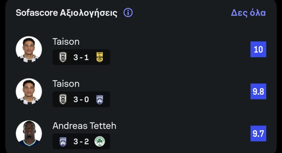Click the green Panathinaikos crest
Screen dimensions: 282x153
point(99,141)
